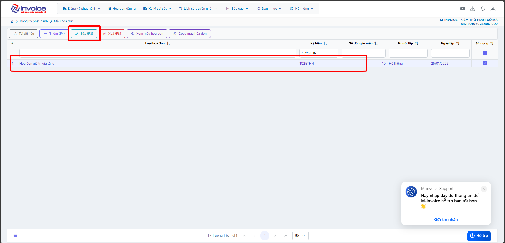Go to home via breadcrumb icon
Viewport: 505px width, 243px height.
tap(12, 21)
